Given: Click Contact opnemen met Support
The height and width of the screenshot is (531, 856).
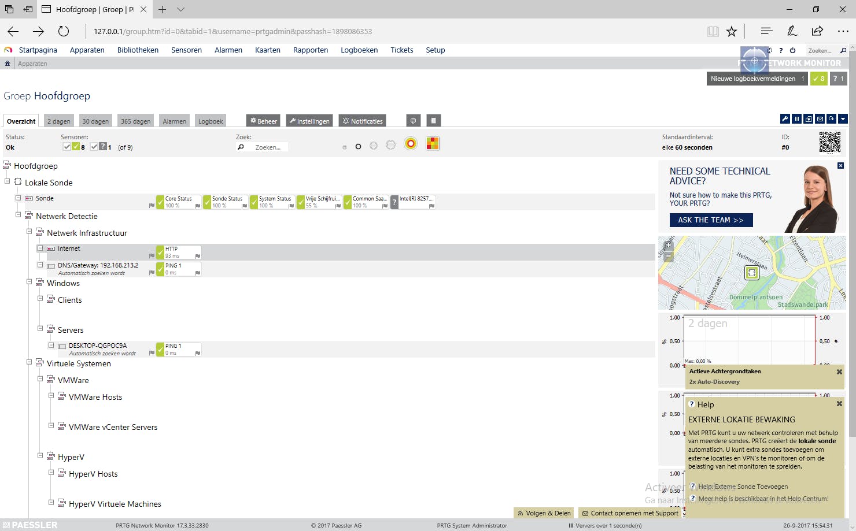Looking at the screenshot, I should tap(630, 513).
